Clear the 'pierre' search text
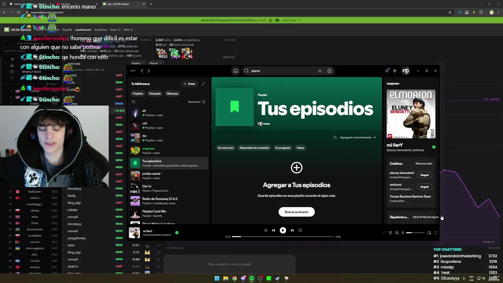 coord(320,71)
